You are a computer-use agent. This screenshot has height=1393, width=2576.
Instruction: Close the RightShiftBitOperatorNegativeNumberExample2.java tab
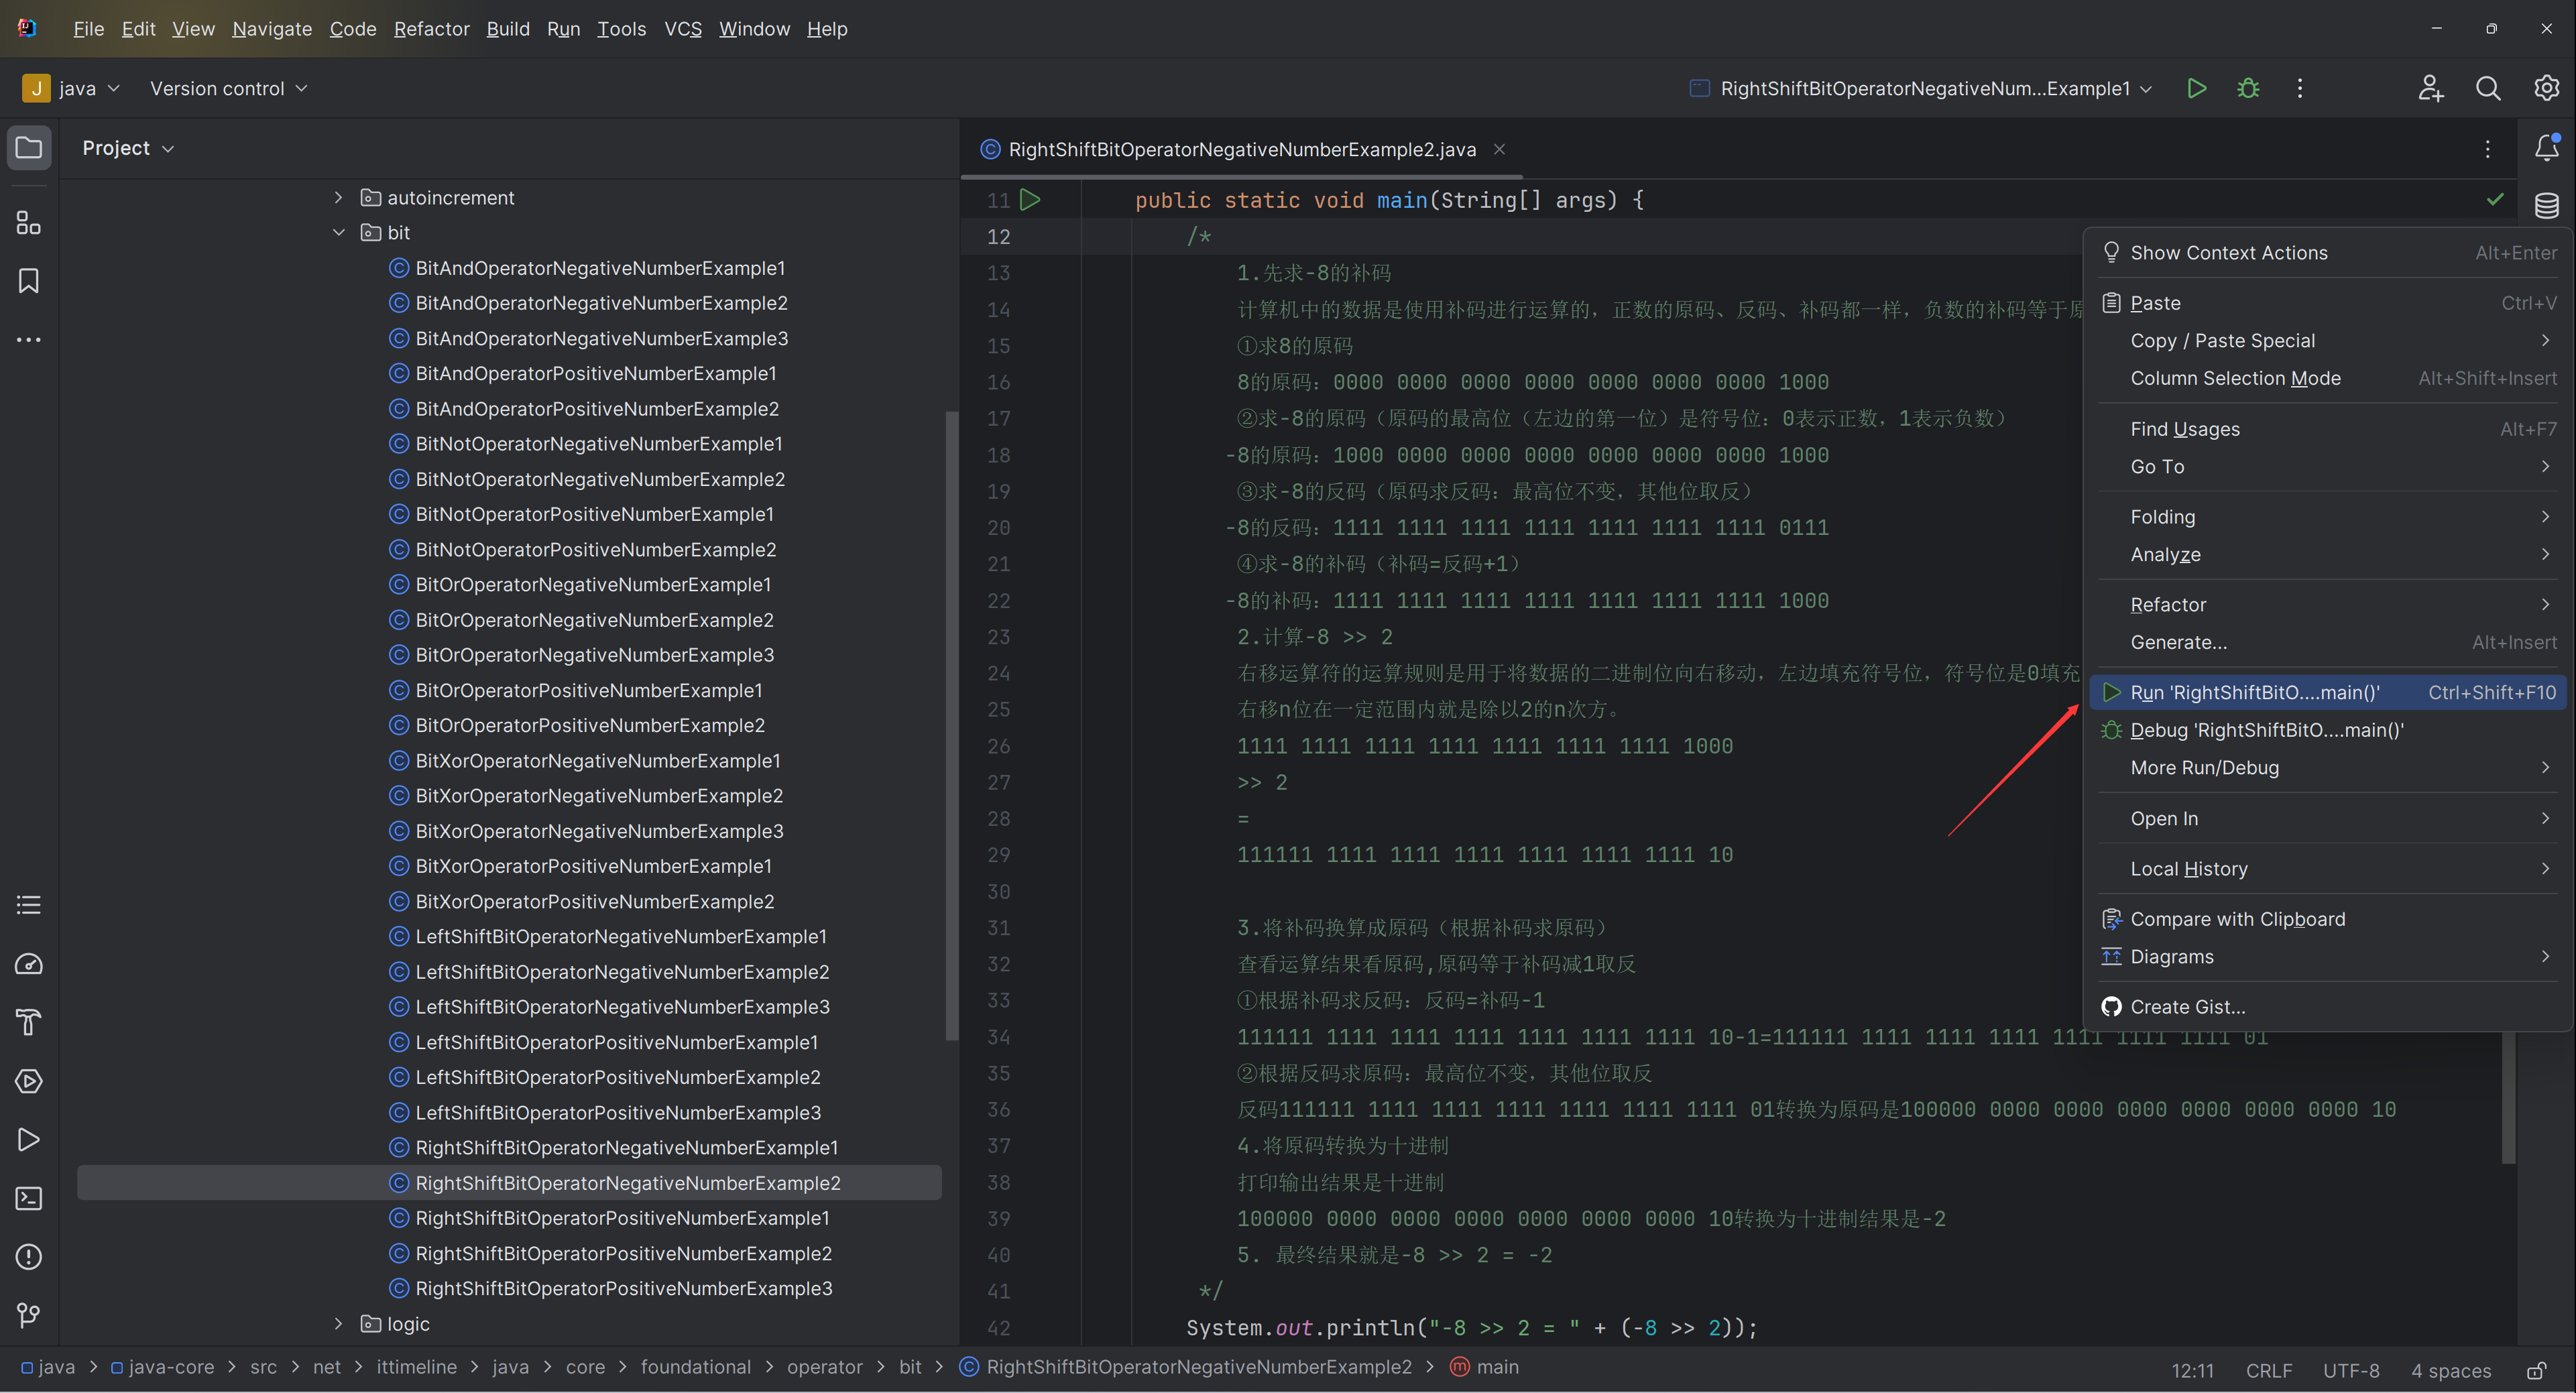click(1499, 149)
